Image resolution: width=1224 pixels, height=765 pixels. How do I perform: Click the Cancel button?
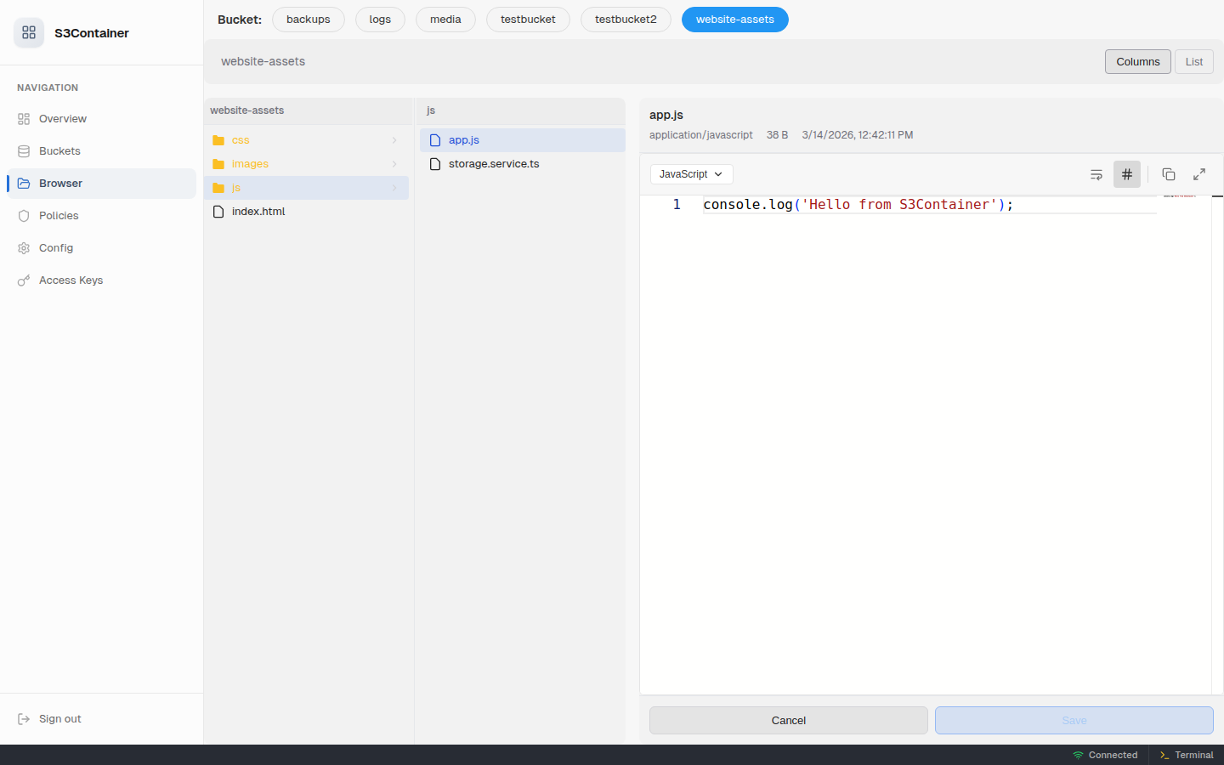[788, 720]
